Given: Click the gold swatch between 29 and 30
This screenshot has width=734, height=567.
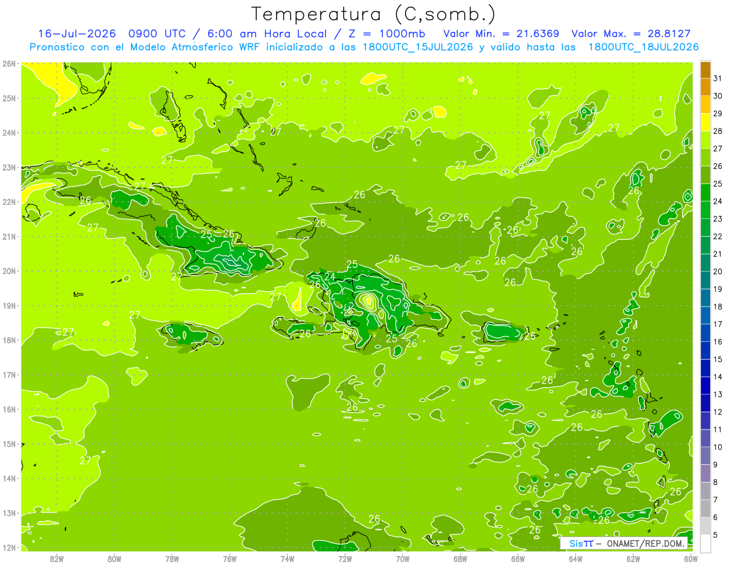Looking at the screenshot, I should (705, 105).
